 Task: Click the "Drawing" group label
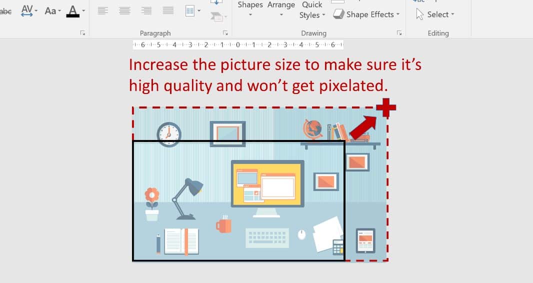[313, 33]
